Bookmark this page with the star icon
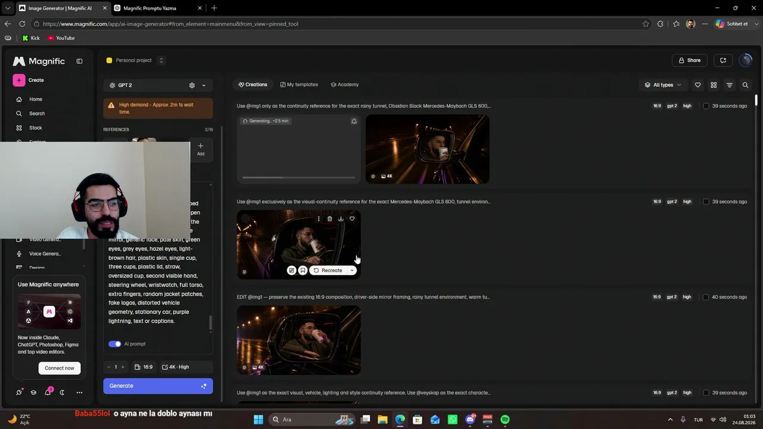Viewport: 763px width, 429px height. pos(646,24)
